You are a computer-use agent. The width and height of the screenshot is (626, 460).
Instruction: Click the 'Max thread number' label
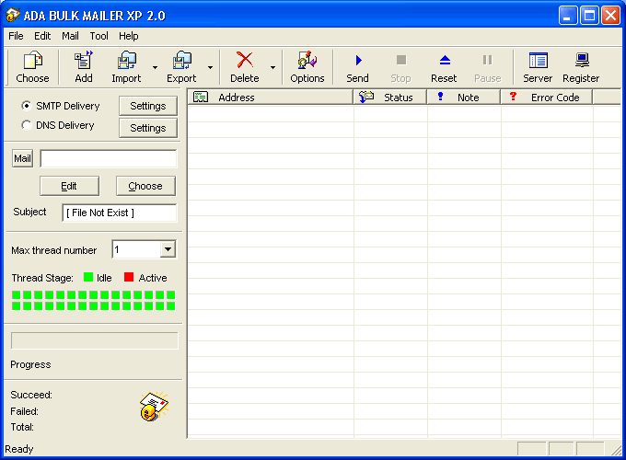tap(54, 250)
